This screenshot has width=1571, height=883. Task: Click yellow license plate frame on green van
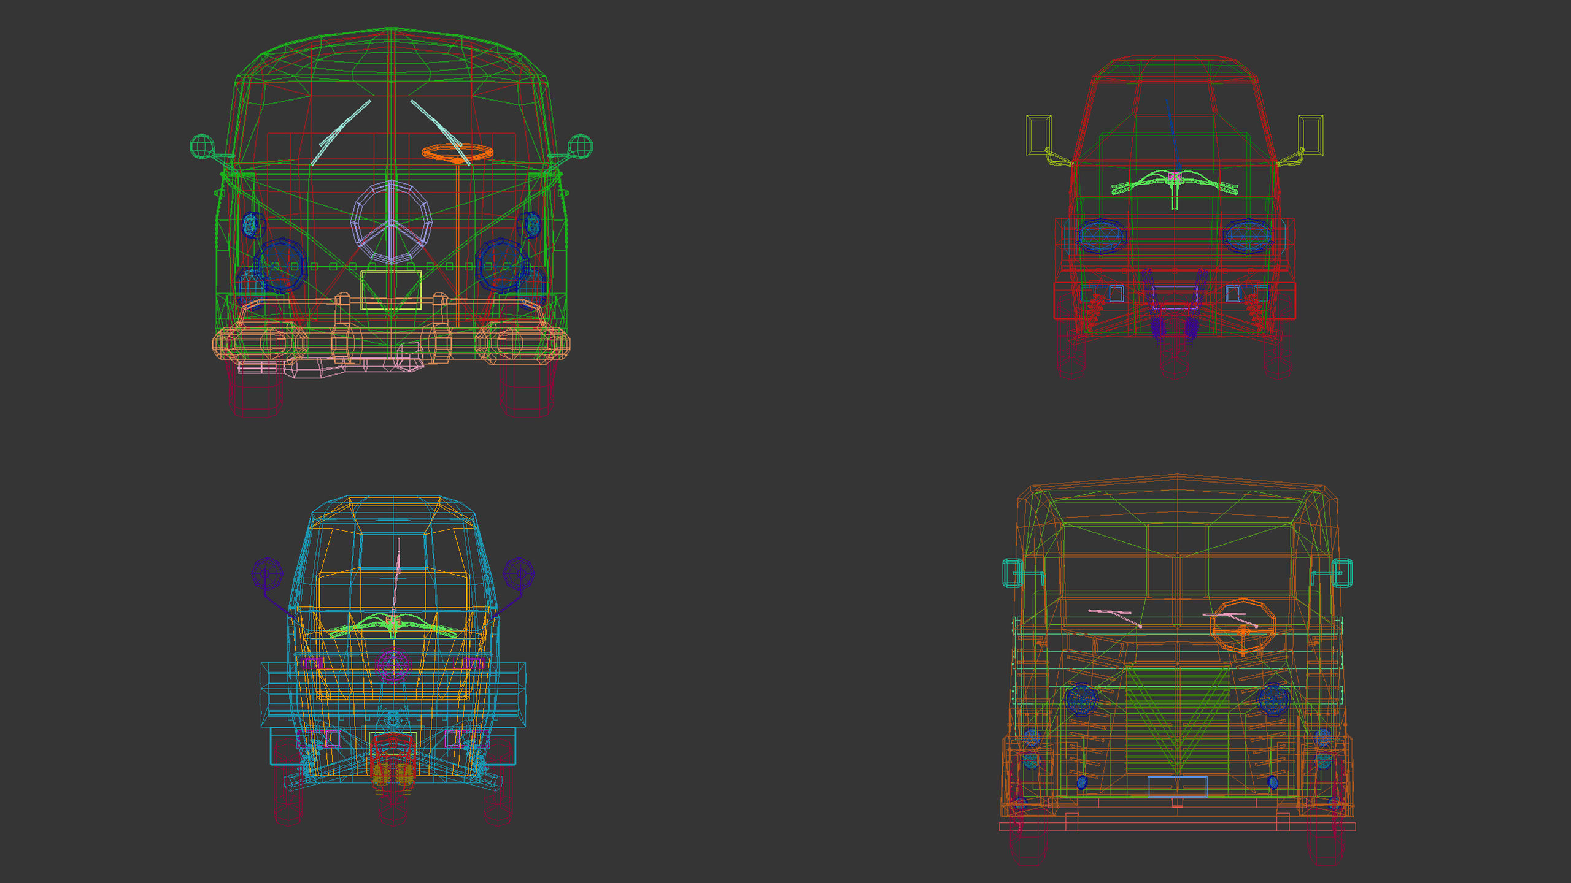(391, 290)
